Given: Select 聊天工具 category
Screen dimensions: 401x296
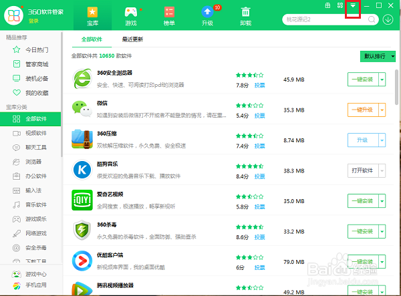Looking at the screenshot, I should coord(31,148).
